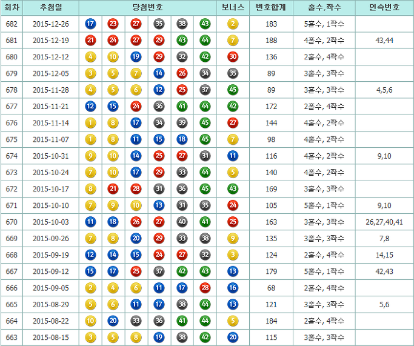This screenshot has width=414, height=346.
Task: Select gray ball 31 in round 674
Action: pyautogui.click(x=205, y=156)
